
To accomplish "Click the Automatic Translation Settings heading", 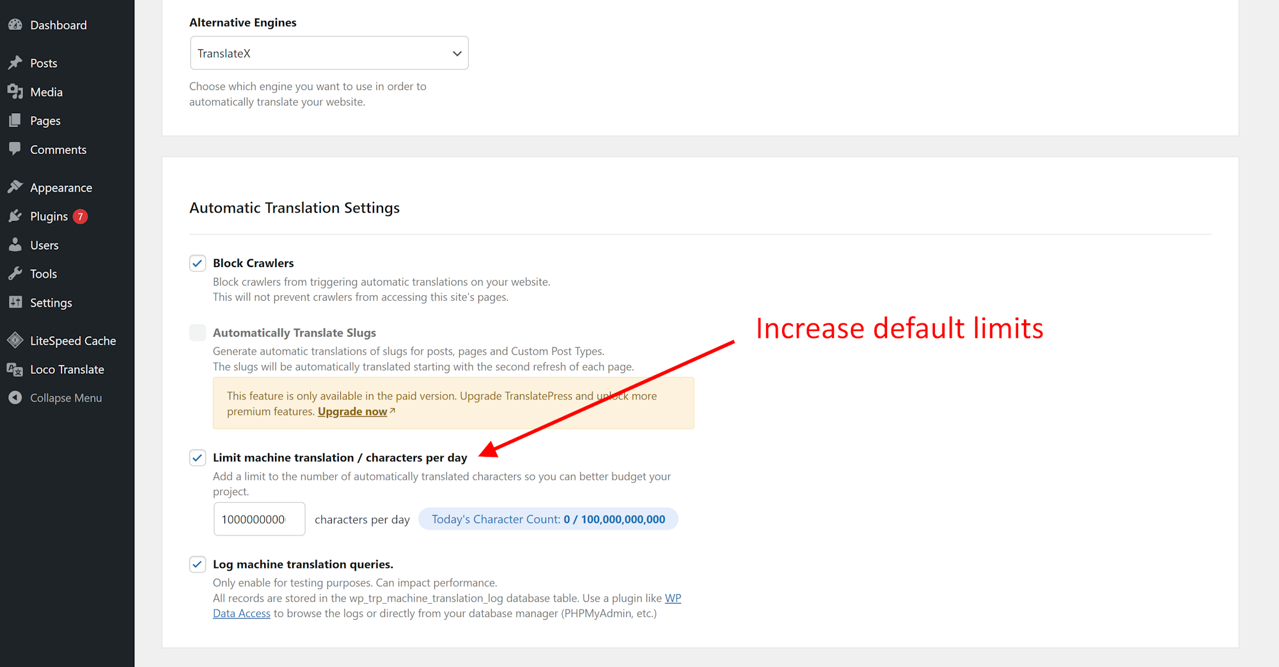I will tap(294, 208).
